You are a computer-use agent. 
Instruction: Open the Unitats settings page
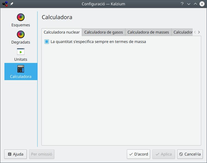click(x=21, y=54)
